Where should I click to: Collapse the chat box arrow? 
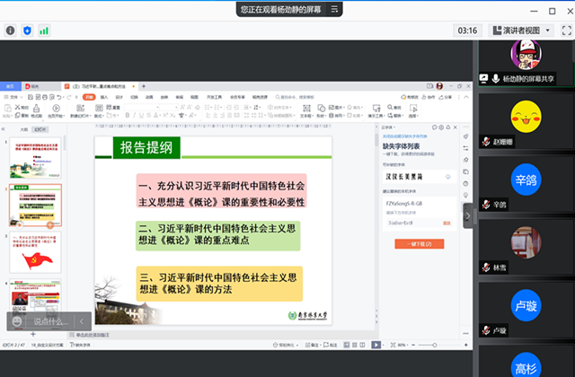pyautogui.click(x=82, y=320)
